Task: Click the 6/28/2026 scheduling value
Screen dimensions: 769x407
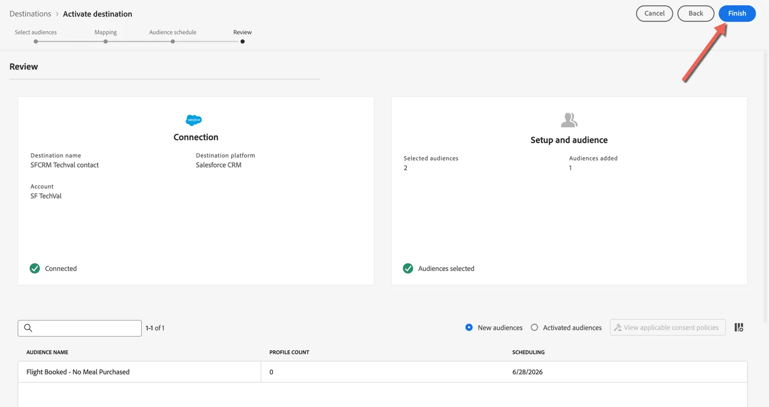Action: pyautogui.click(x=527, y=372)
